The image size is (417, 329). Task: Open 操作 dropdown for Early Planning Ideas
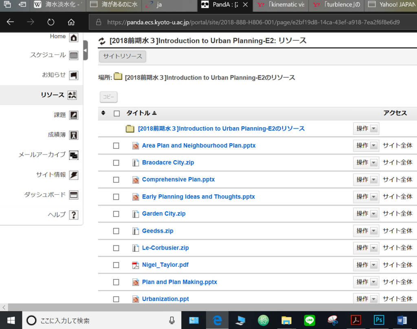coord(366,197)
